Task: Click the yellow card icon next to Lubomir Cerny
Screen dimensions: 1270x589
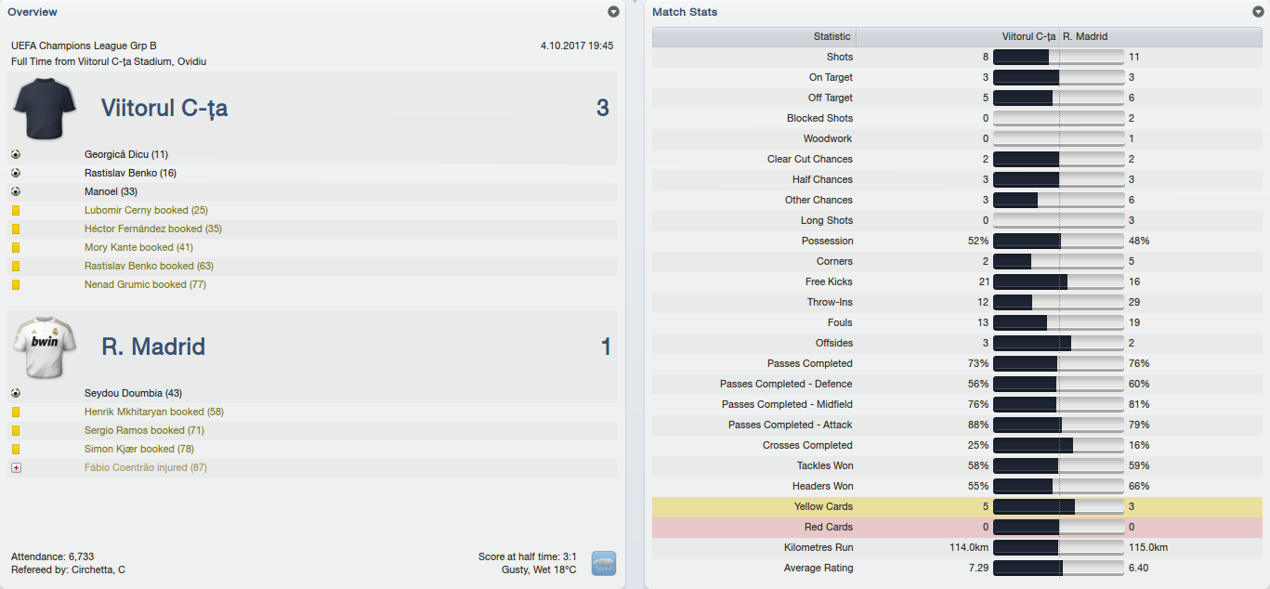Action: (16, 210)
